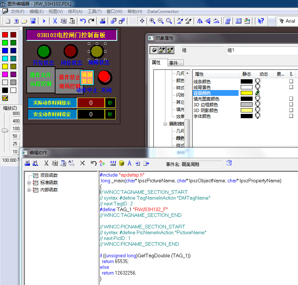The width and height of the screenshot is (298, 285).
Task: Start runtime with the play arrow icon
Action: (44, 21)
